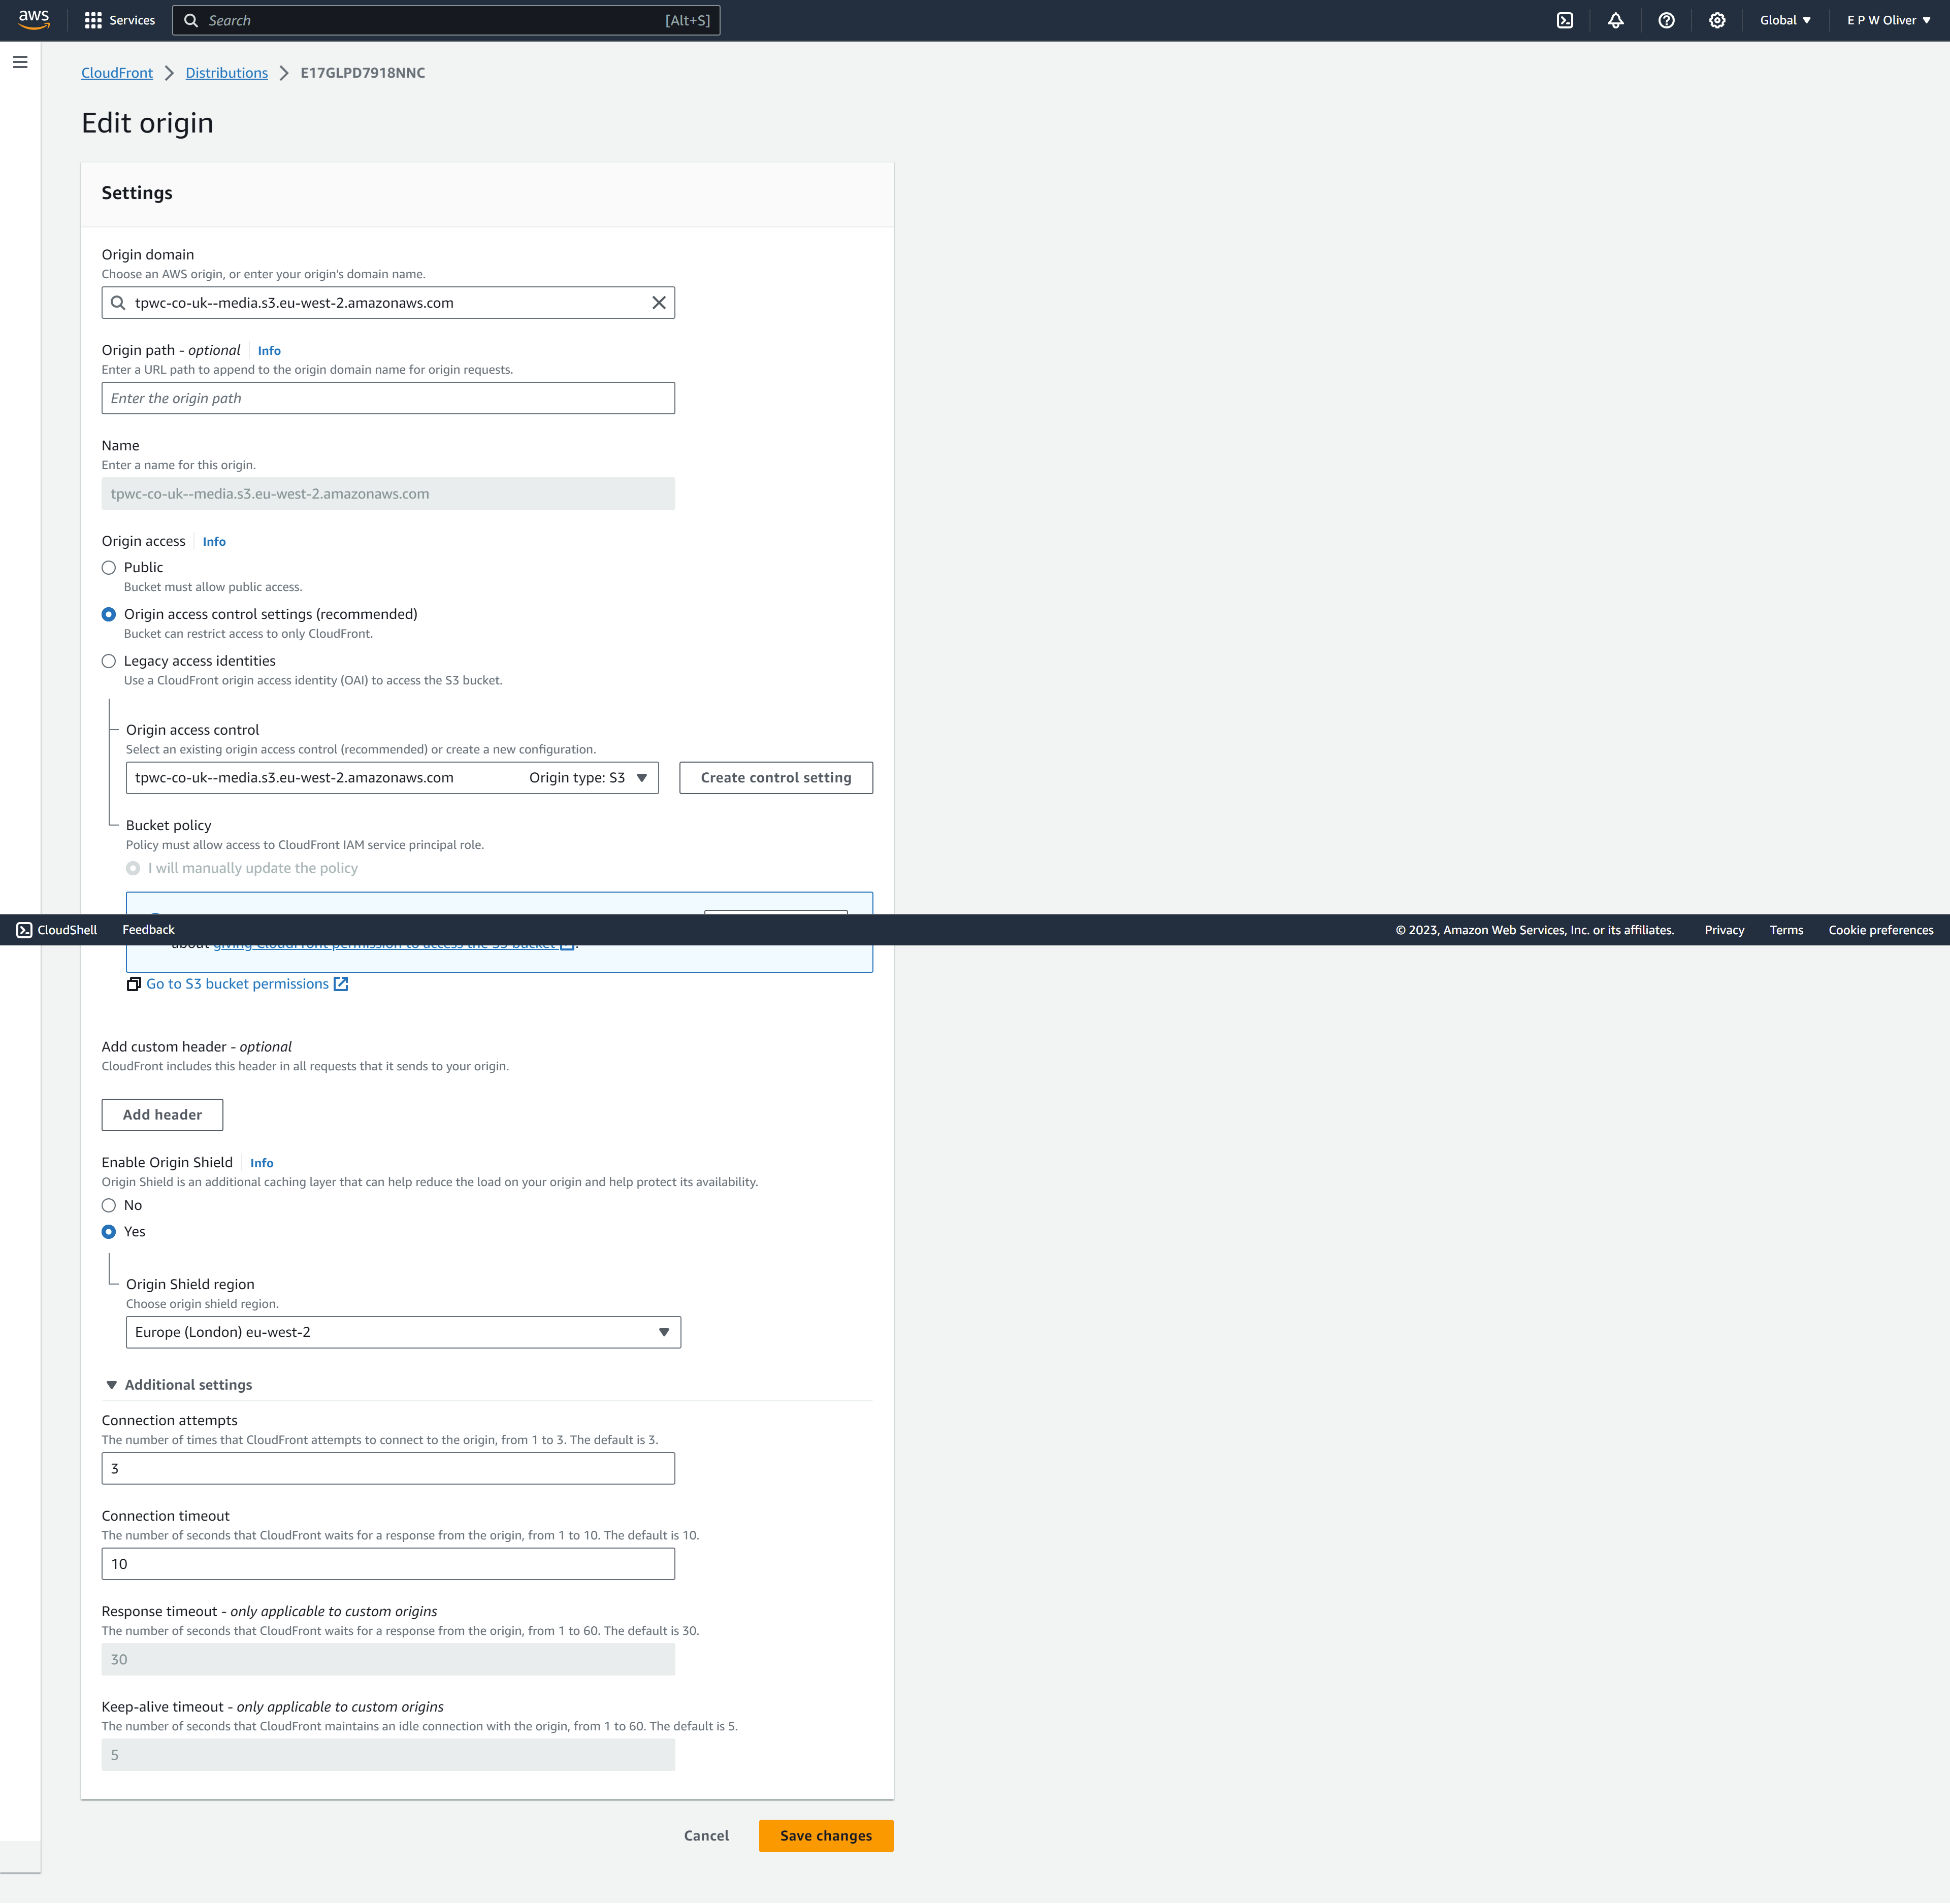Click the Origin domain input field
Screen dimensions: 1950x1904
coord(388,303)
